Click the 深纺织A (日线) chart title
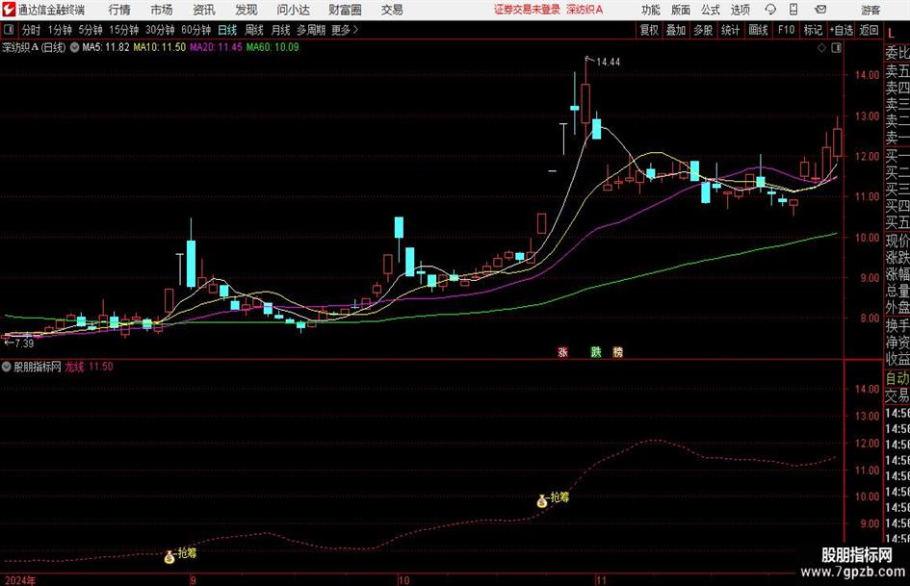The width and height of the screenshot is (910, 586). (x=34, y=47)
